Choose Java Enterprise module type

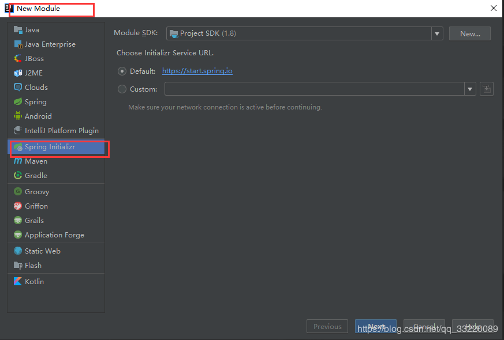coord(56,44)
